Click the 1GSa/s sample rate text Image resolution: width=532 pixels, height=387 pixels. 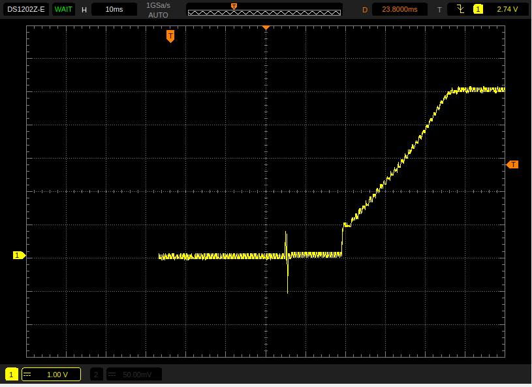pyautogui.click(x=158, y=5)
